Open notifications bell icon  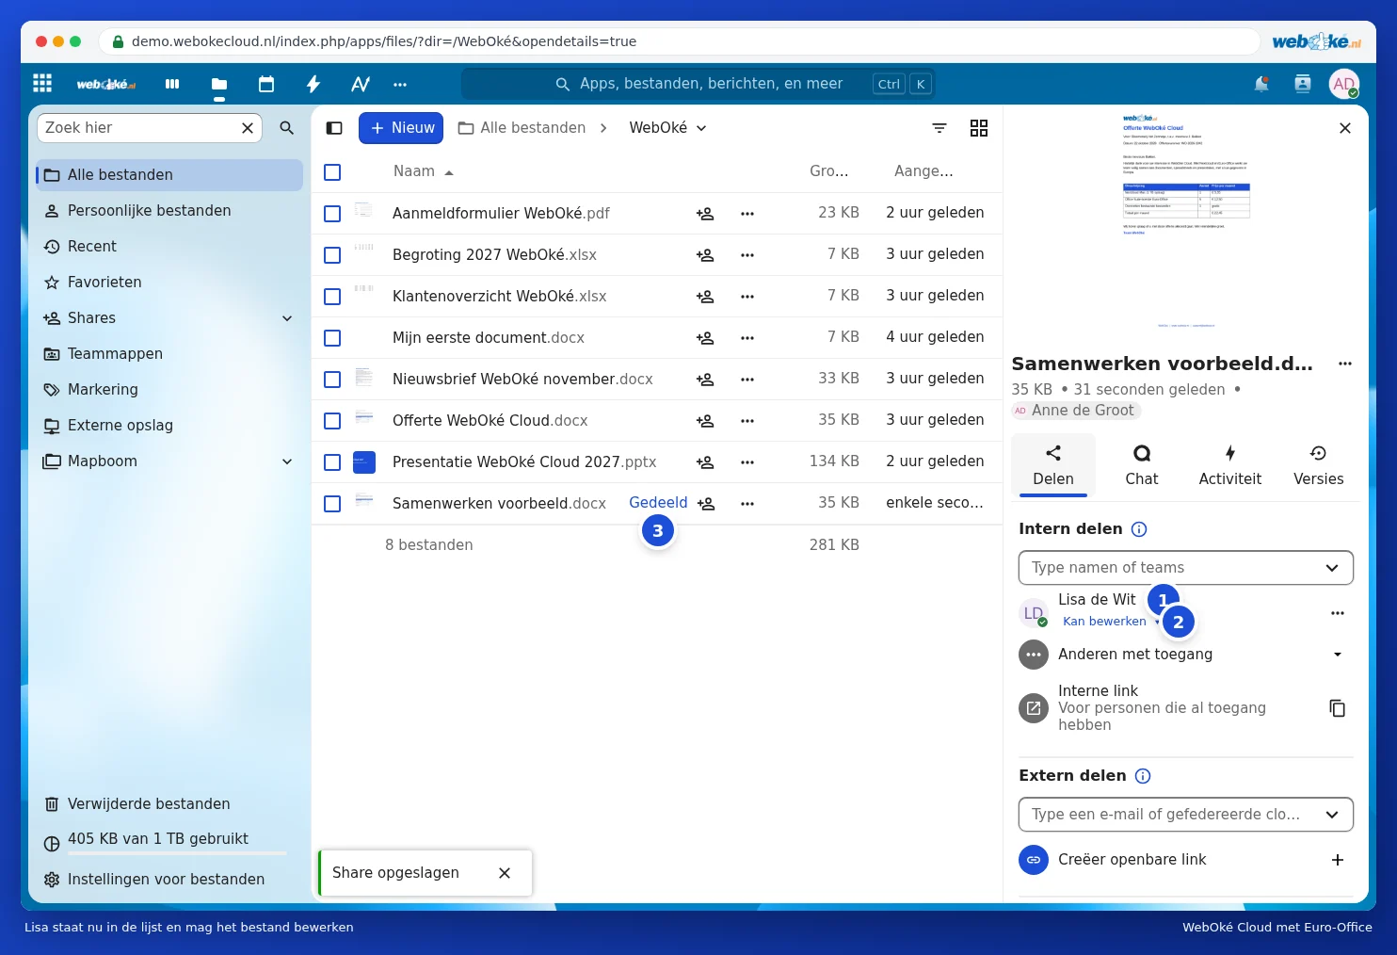coord(1261,84)
